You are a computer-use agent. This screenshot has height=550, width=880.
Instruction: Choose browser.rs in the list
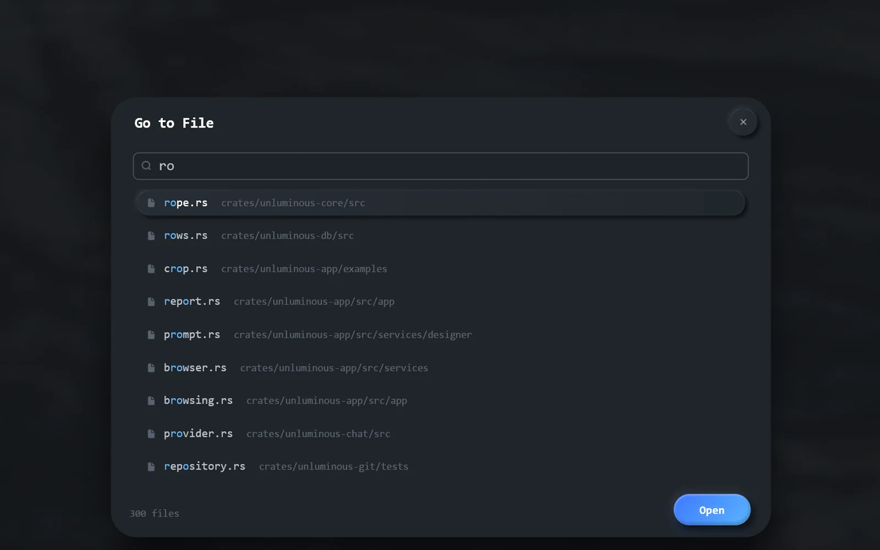pyautogui.click(x=441, y=368)
